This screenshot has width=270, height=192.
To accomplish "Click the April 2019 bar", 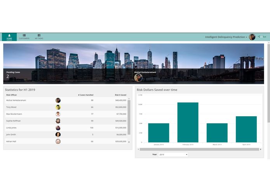I will 246,129.
